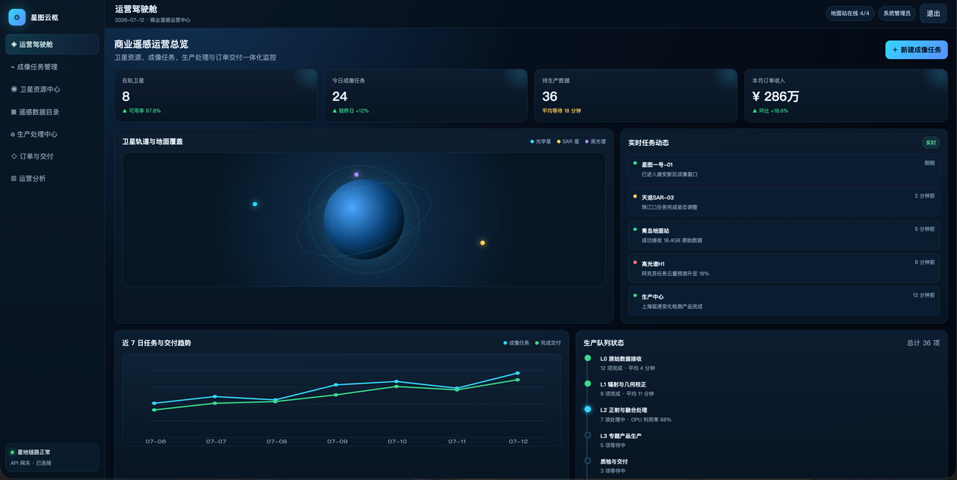Click the 平均等待 18 分钟 text

561,111
